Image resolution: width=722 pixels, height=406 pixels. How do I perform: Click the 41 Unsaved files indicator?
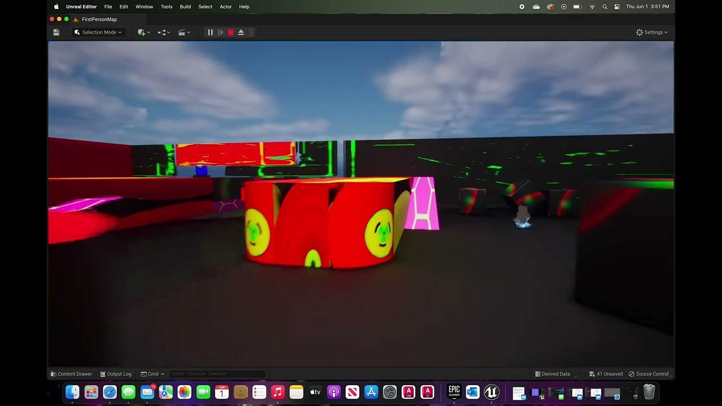605,374
